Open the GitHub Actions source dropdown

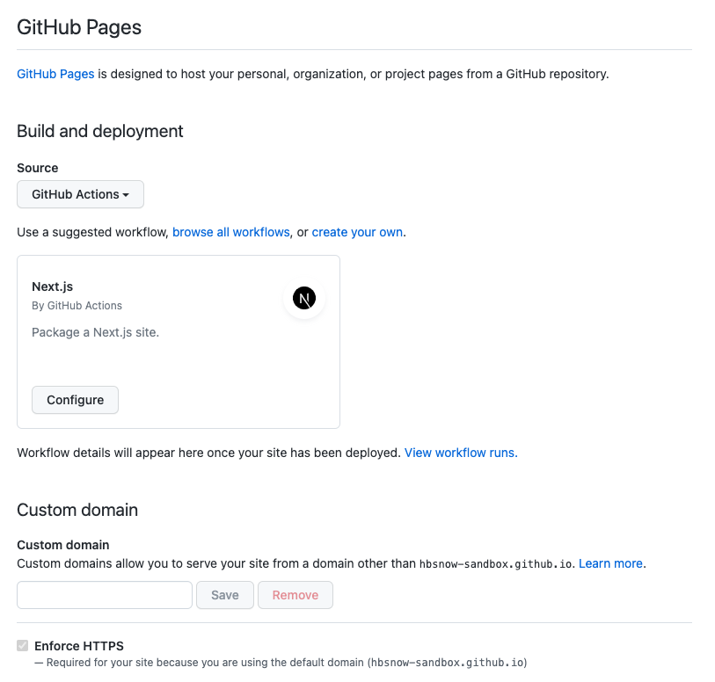click(x=80, y=194)
